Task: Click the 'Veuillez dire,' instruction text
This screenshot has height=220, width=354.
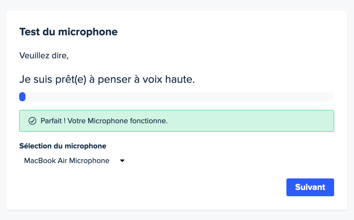Action: 44,56
